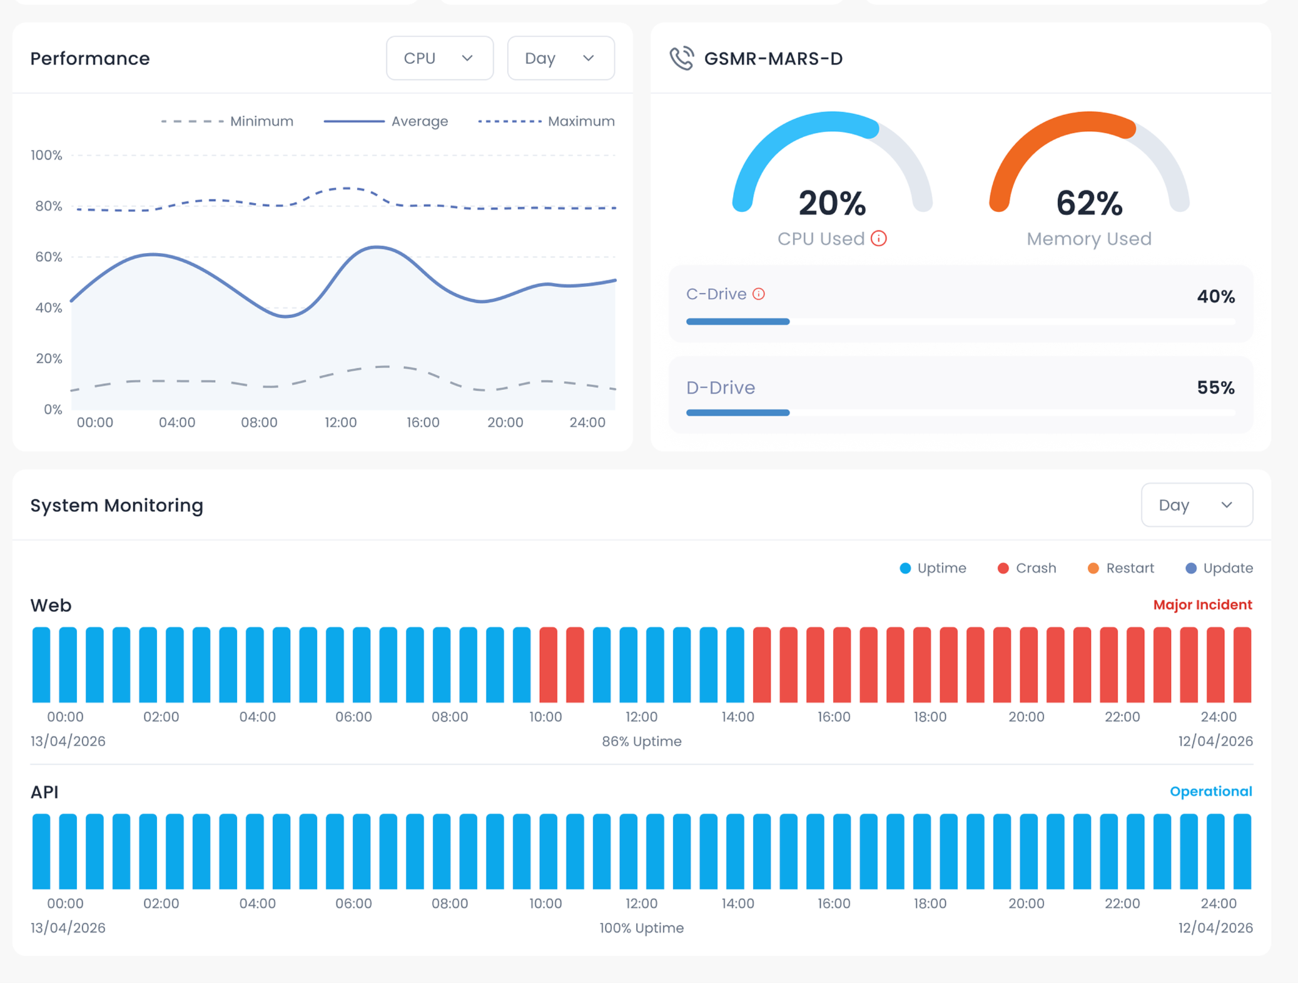The height and width of the screenshot is (983, 1298).
Task: Select the first Web uptime bar at 00:00
Action: 41,665
